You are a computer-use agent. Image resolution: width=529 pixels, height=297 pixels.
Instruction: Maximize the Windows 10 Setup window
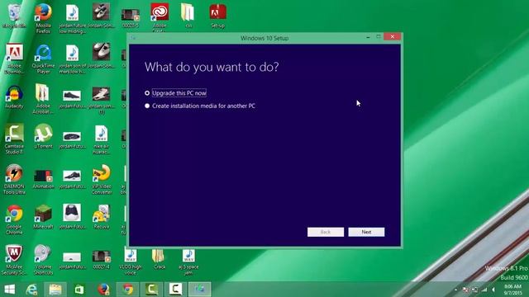379,36
